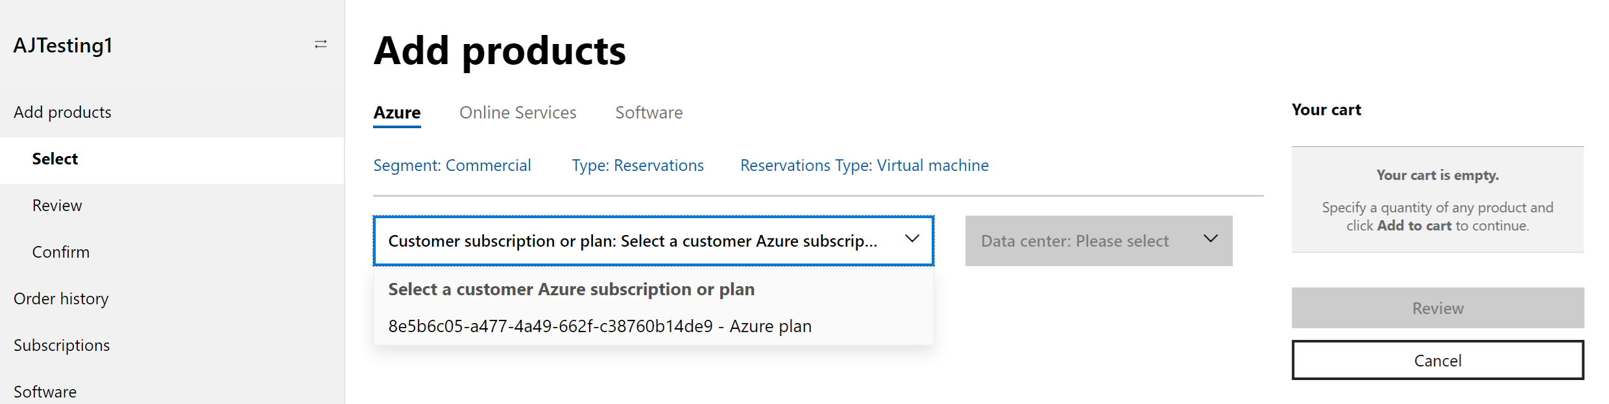This screenshot has width=1609, height=404.
Task: Click the chevron on the customer subscription dropdown
Action: point(912,240)
